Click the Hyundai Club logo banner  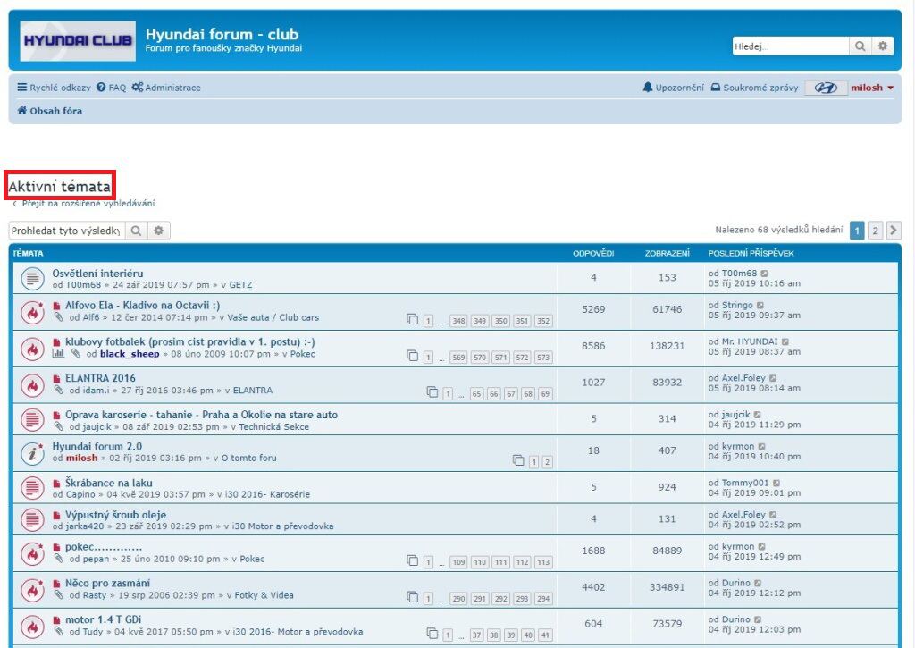pos(78,41)
